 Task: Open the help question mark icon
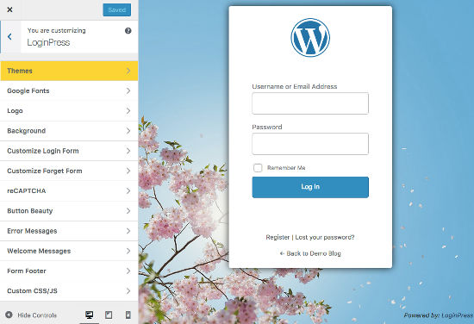128,30
